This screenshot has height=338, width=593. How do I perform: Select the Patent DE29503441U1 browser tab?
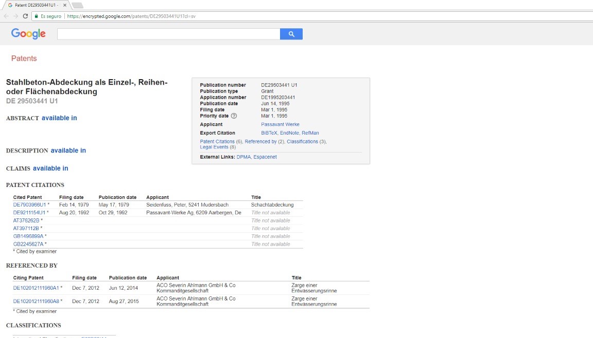36,5
